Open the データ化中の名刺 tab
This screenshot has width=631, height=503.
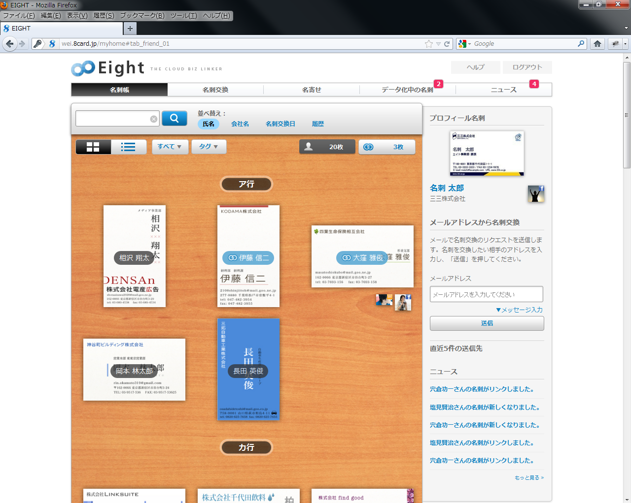point(408,90)
